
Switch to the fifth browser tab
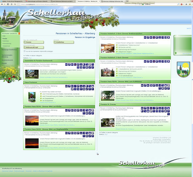click(x=113, y=1)
